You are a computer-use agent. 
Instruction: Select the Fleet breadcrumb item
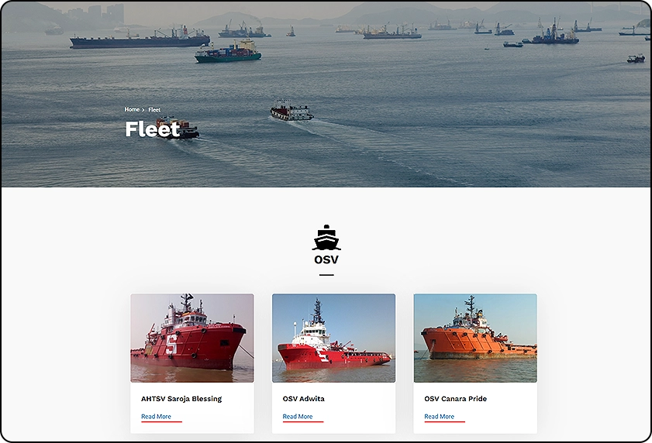(154, 110)
